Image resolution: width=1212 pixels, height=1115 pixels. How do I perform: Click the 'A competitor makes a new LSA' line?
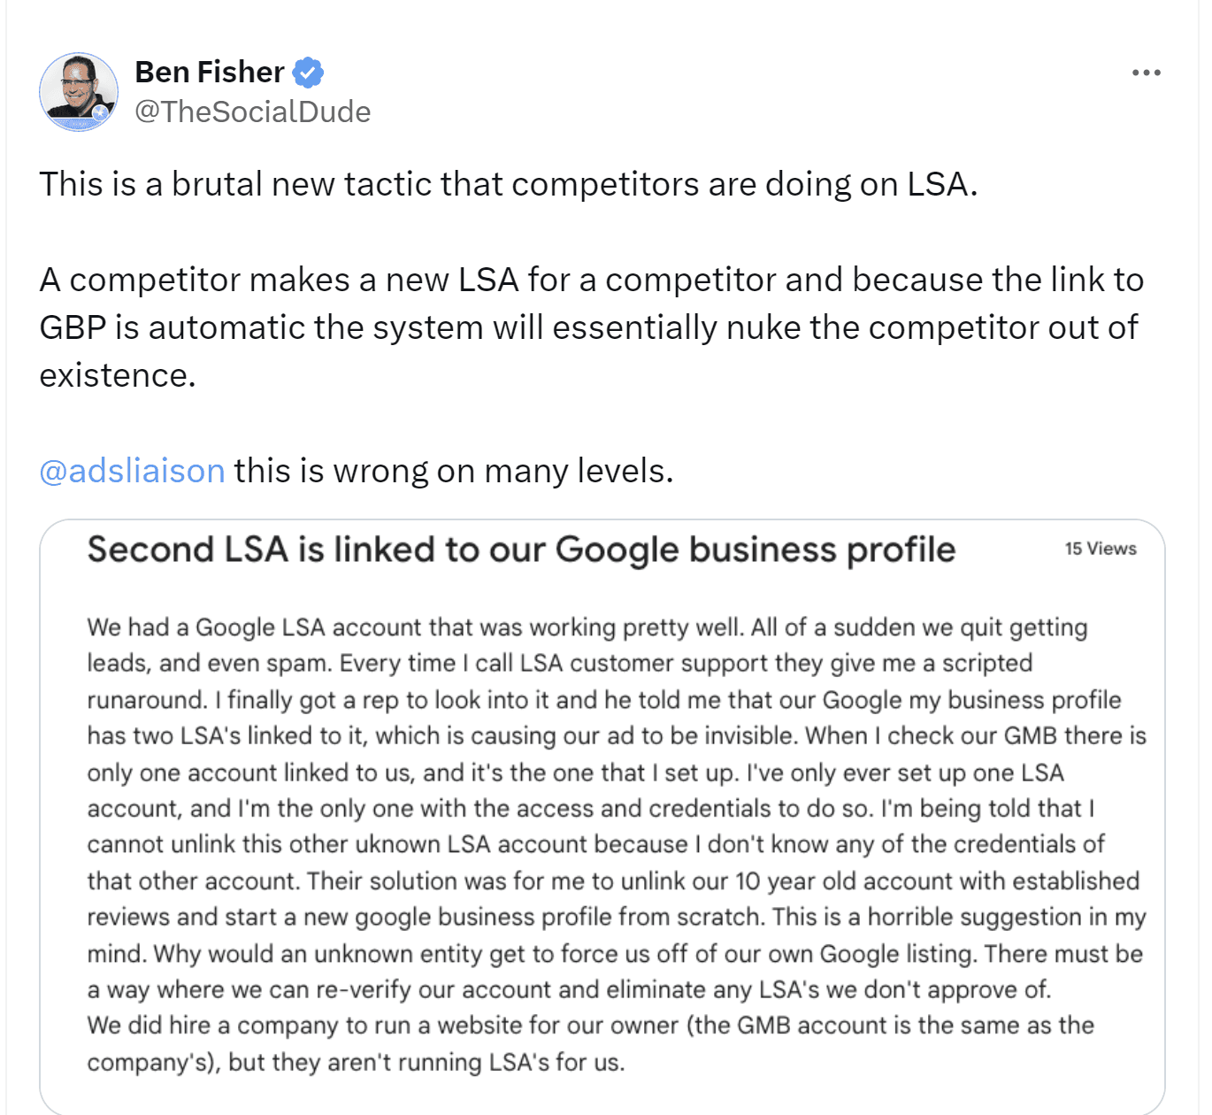[591, 280]
